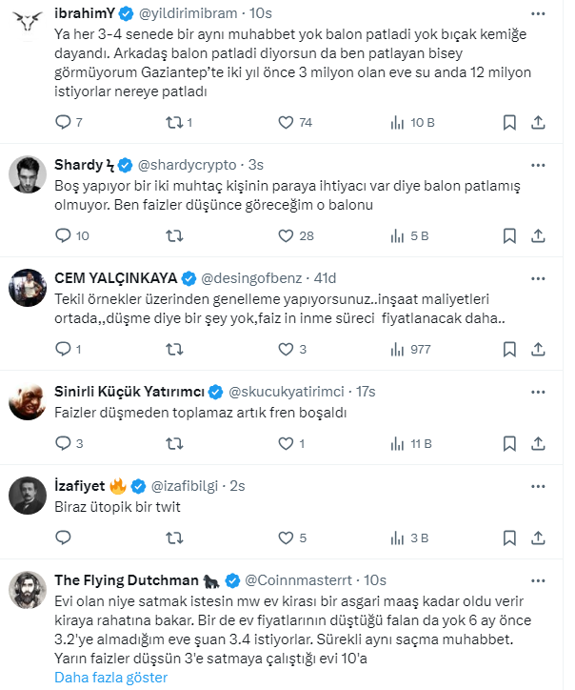Screen dimensions: 575x690
Task: Like ibrahimY's tweet with 74 likes
Action: (287, 122)
